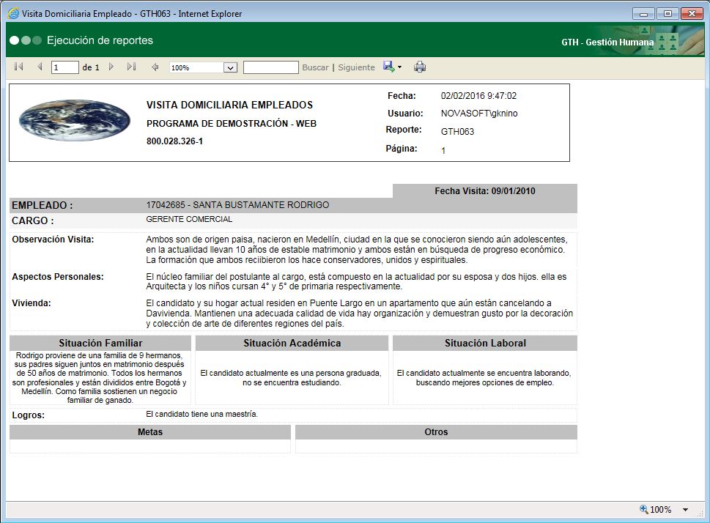The image size is (710, 523).
Task: Select the Siguiente link
Action: tap(356, 67)
